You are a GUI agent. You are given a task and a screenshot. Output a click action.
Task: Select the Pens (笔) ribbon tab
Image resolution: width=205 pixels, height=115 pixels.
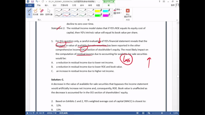pos(109,5)
